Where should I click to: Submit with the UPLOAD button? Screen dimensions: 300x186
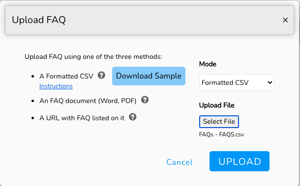tap(240, 161)
